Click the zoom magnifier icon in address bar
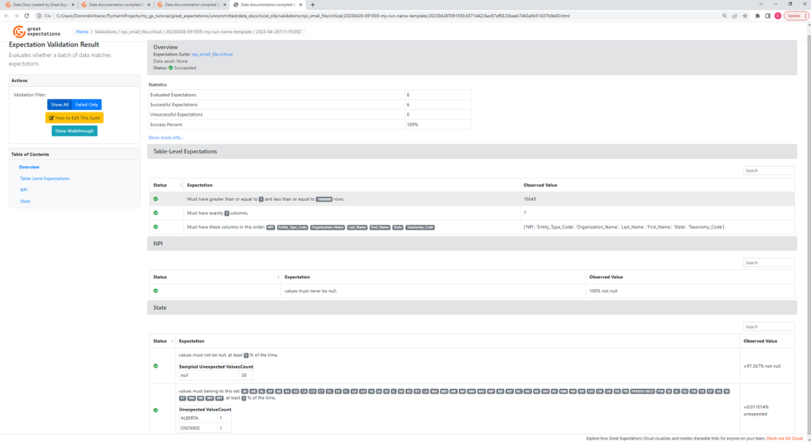This screenshot has height=442, width=811. tap(724, 16)
